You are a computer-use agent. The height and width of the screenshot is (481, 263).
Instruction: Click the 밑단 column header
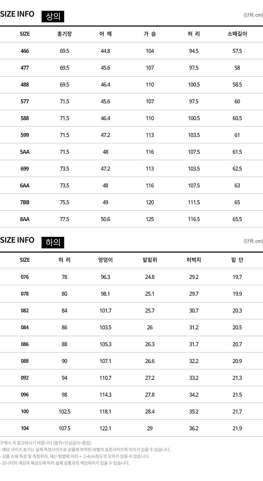(237, 260)
